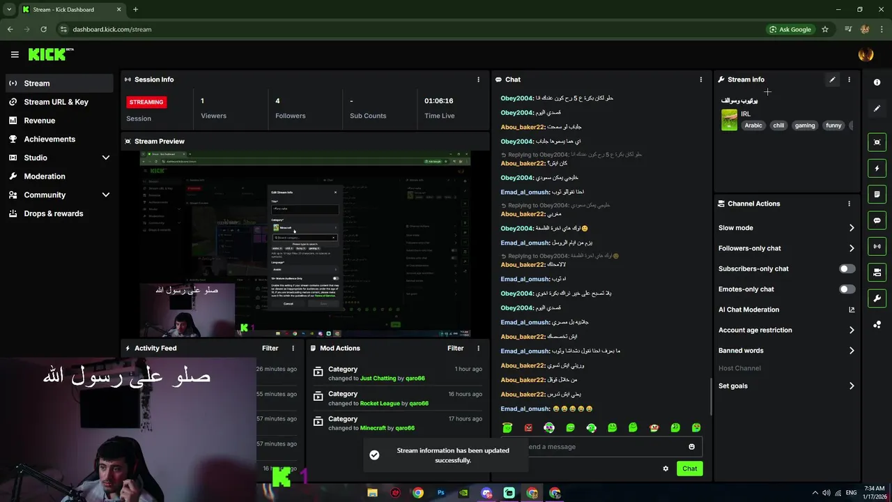Toggle the broadcast signal widget icon
The image size is (892, 502).
click(877, 246)
